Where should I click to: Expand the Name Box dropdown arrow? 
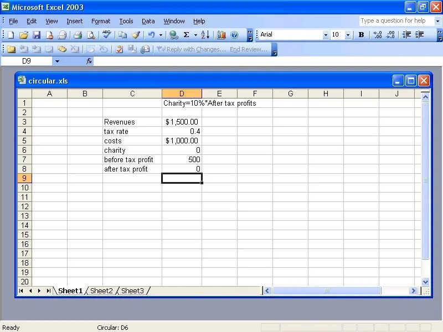[57, 61]
